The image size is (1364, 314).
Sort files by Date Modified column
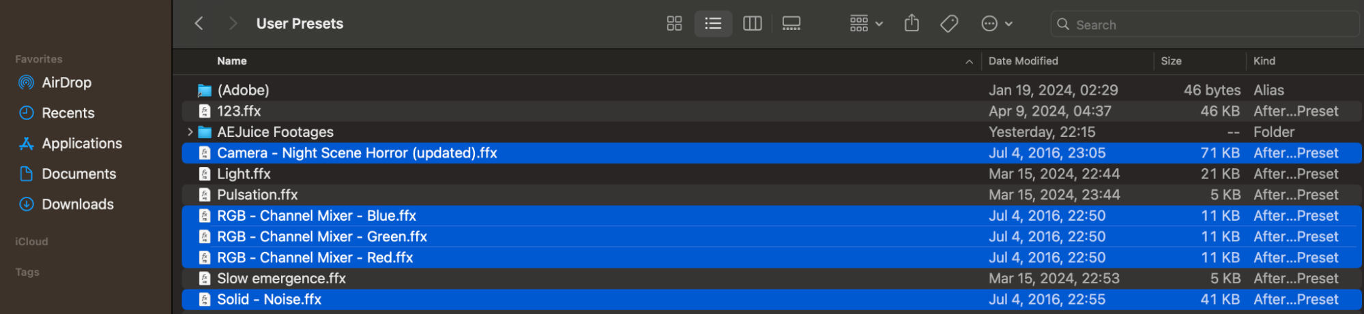1023,61
